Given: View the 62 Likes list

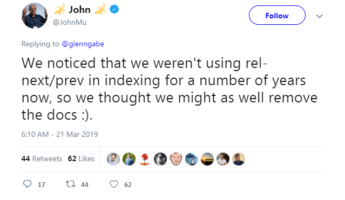Looking at the screenshot, I should click(81, 158).
